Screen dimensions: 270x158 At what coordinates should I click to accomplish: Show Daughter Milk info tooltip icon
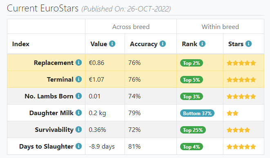click(78, 113)
